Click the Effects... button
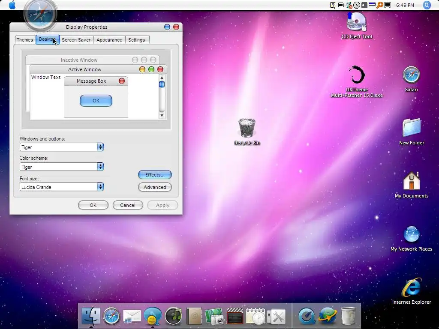Image resolution: width=439 pixels, height=329 pixels. pyautogui.click(x=155, y=175)
